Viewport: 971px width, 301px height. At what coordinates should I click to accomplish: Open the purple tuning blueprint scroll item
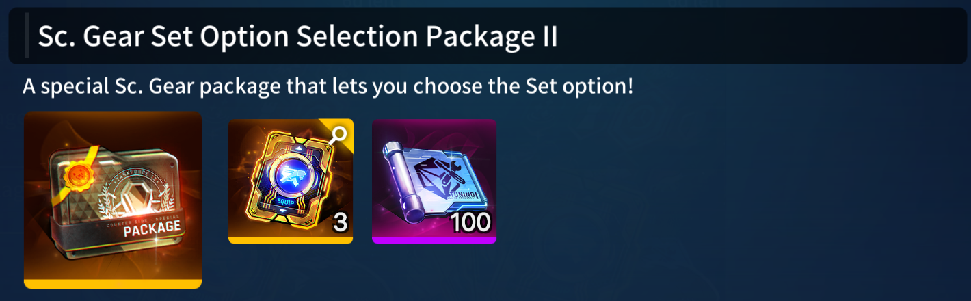(x=434, y=181)
